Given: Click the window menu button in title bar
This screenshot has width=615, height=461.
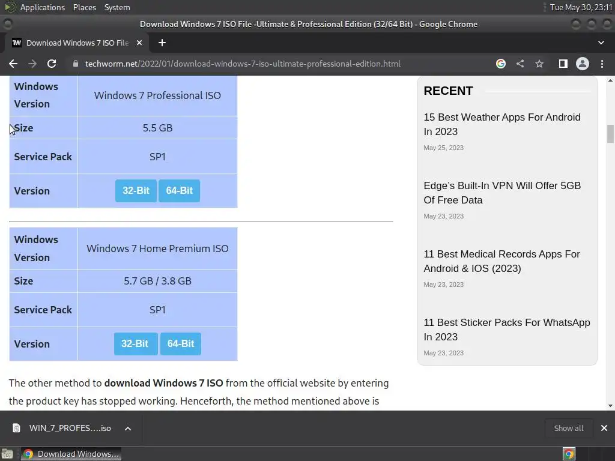Looking at the screenshot, I should [x=7, y=24].
